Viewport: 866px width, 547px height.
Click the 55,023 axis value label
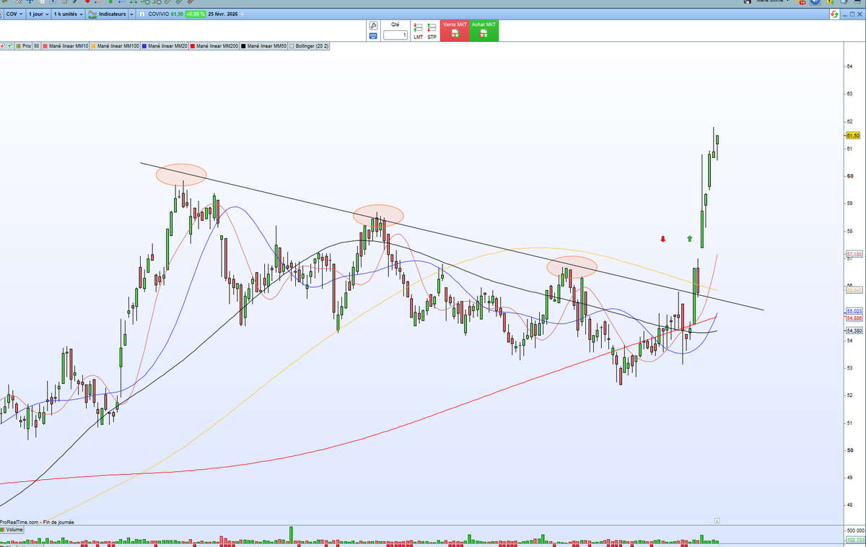tap(853, 311)
